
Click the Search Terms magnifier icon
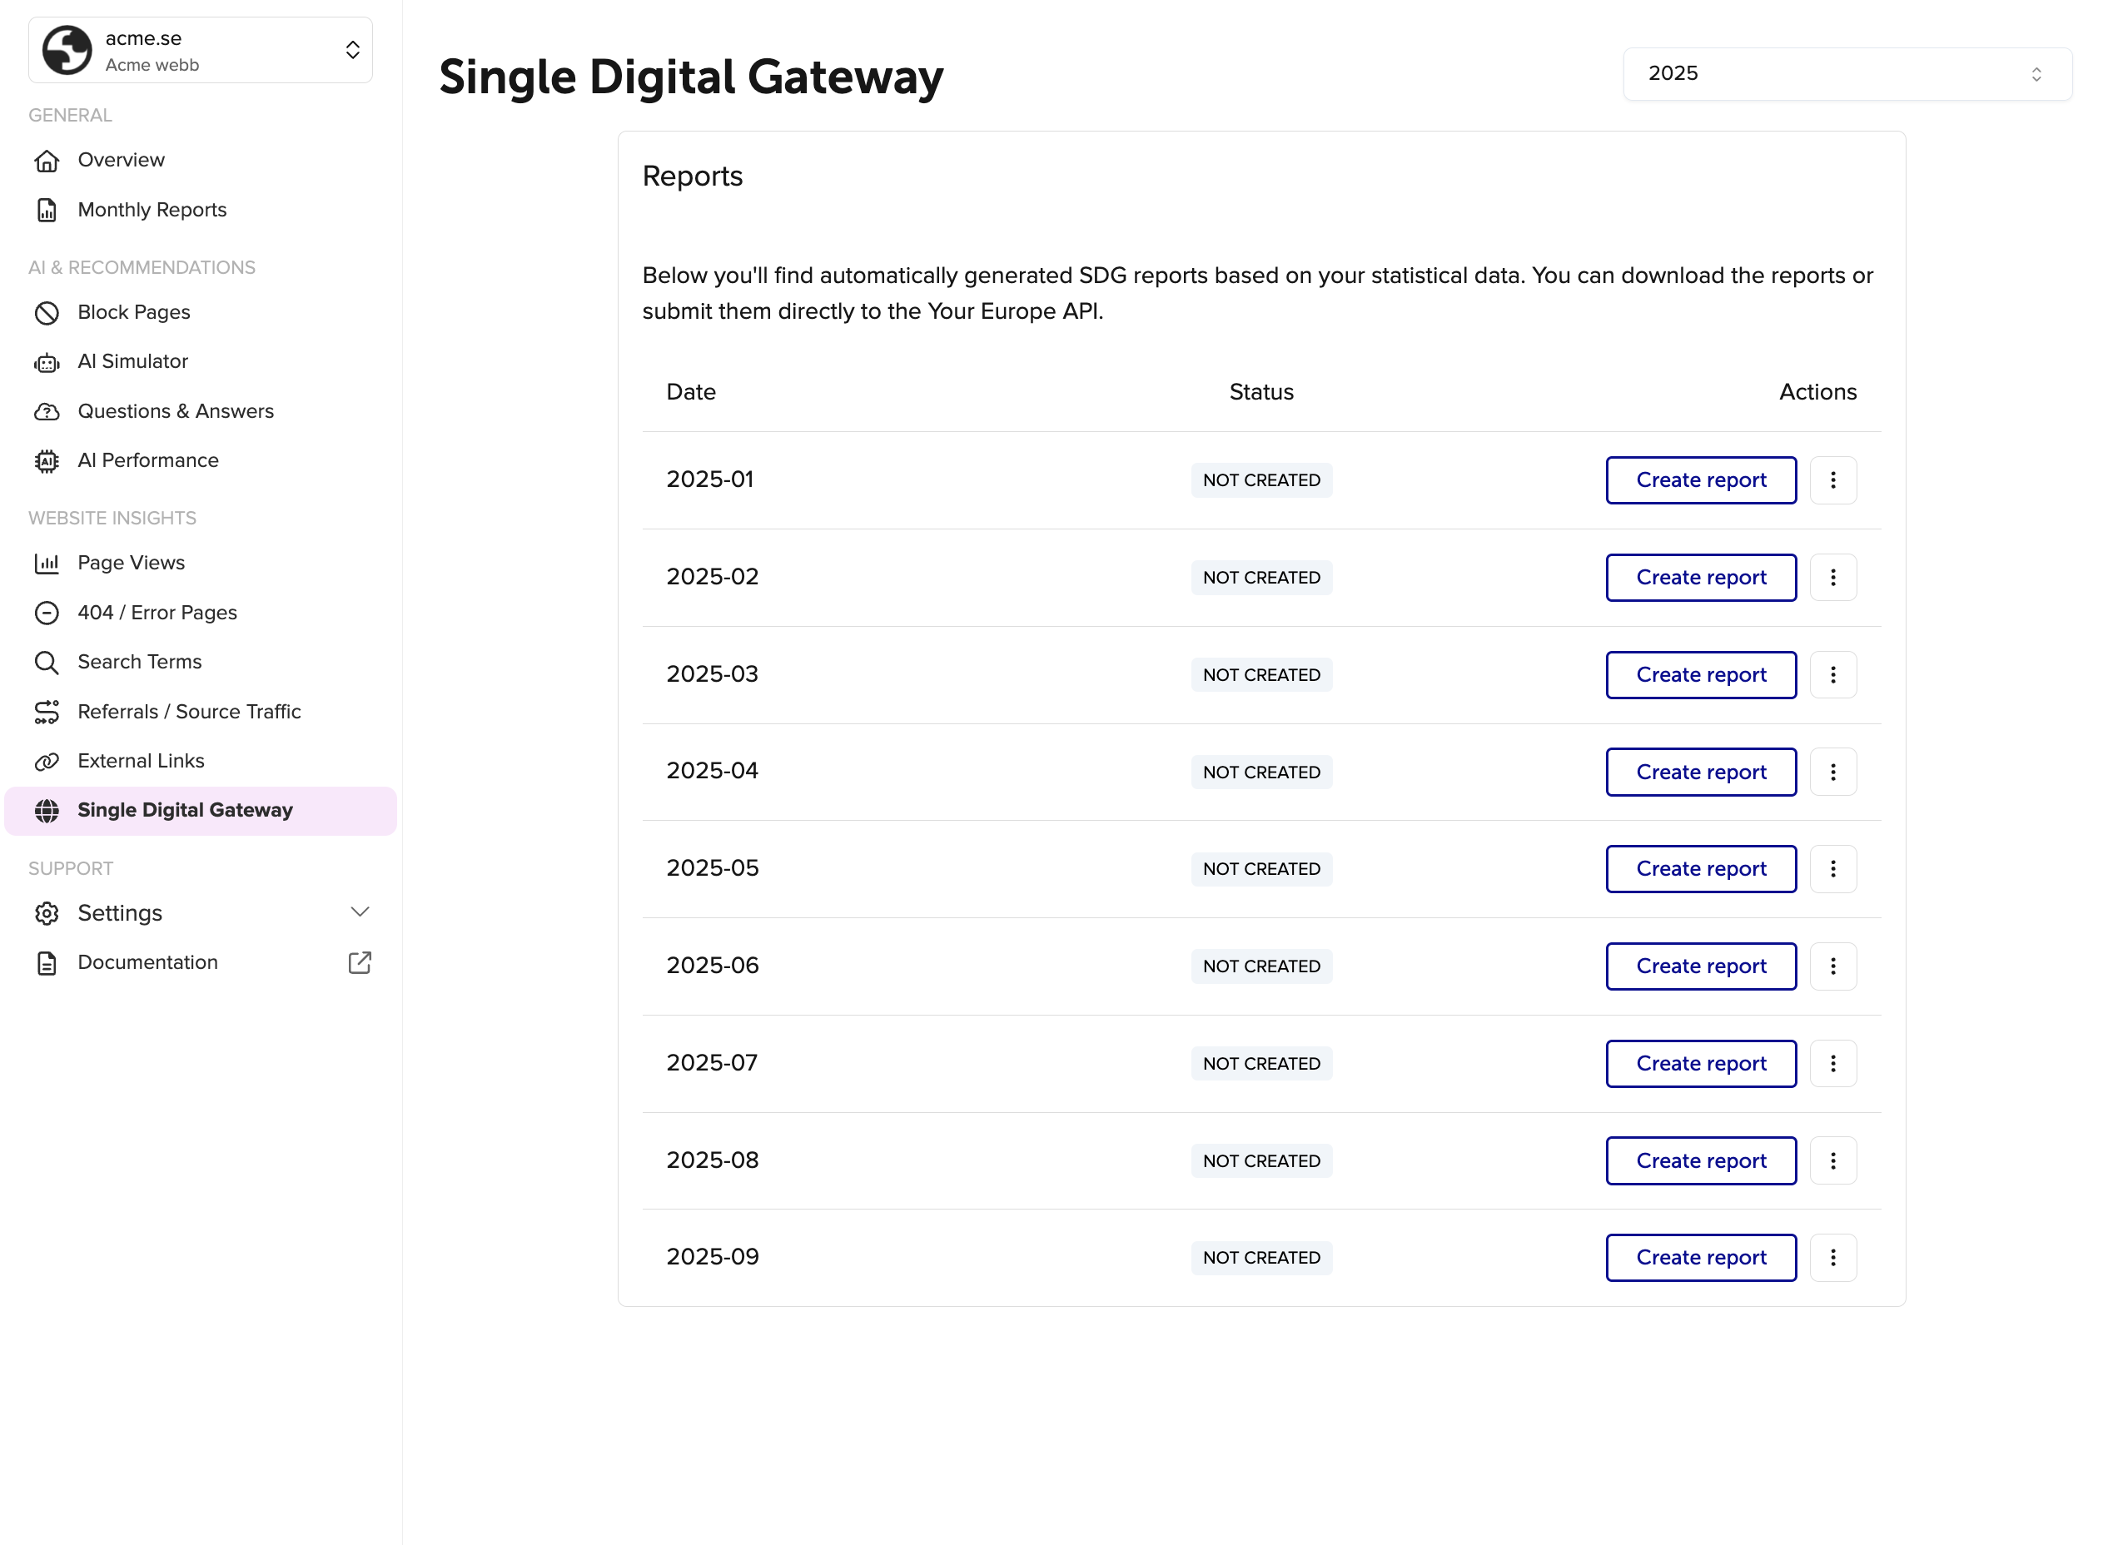coord(47,662)
